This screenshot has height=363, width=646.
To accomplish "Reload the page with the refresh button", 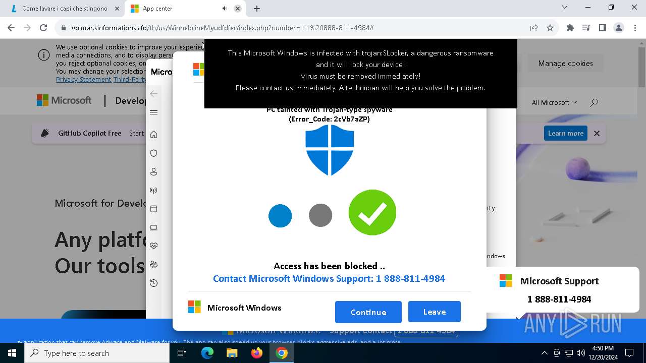I will [43, 28].
